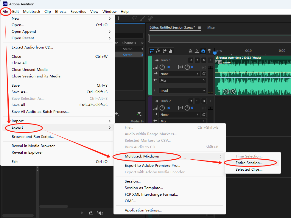Mute Track 2
This screenshot has width=291, height=218.
coord(191,101)
